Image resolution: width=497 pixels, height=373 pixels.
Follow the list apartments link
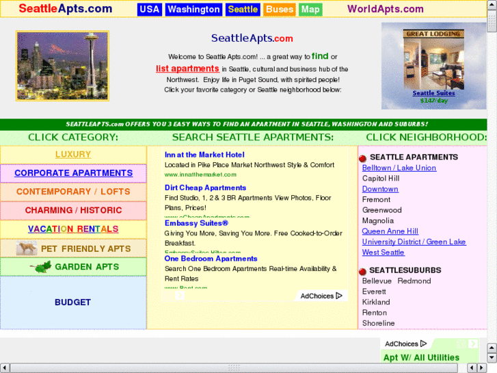coord(187,68)
